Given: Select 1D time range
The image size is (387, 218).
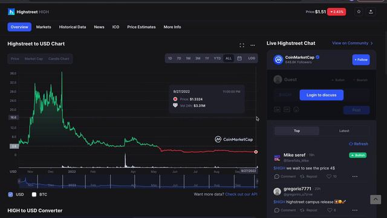Looking at the screenshot, I should click(170, 58).
